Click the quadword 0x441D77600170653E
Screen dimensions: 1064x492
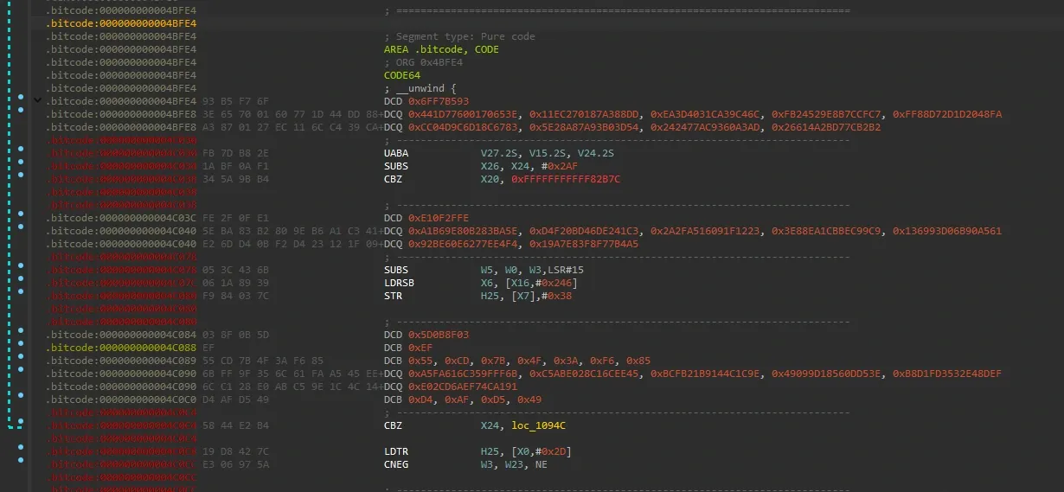463,114
